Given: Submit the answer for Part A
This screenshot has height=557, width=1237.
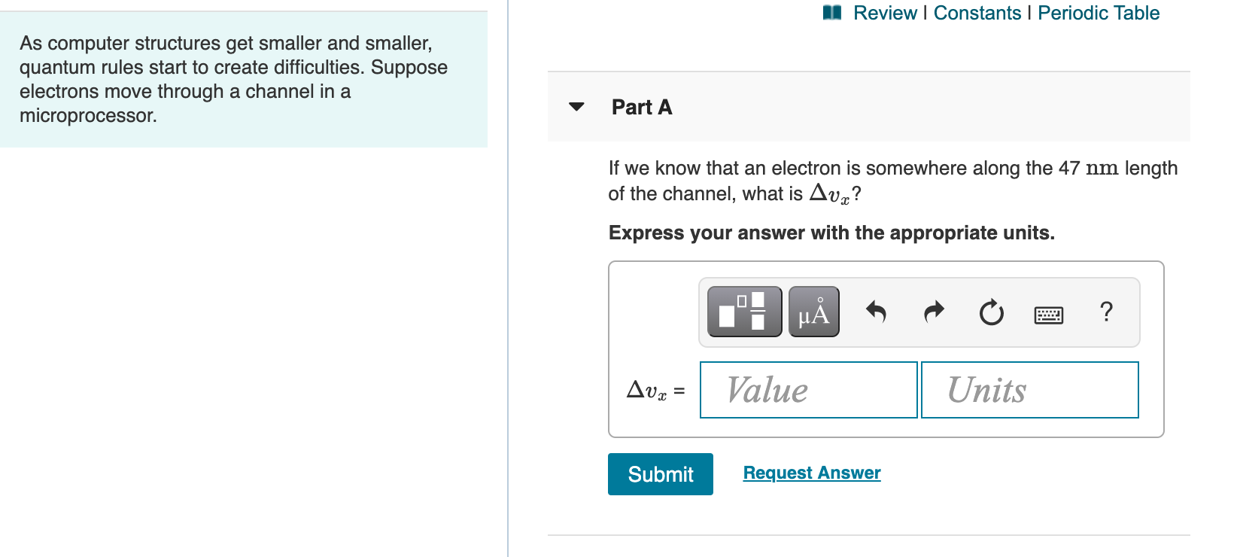Looking at the screenshot, I should tap(660, 473).
